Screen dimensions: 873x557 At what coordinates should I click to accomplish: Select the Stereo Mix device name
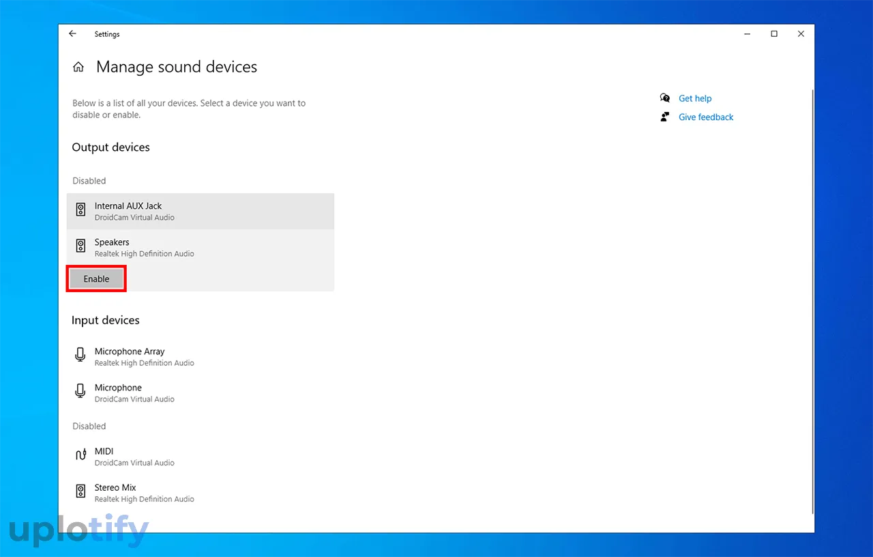[x=115, y=487]
